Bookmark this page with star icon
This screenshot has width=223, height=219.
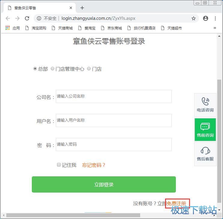193,18
